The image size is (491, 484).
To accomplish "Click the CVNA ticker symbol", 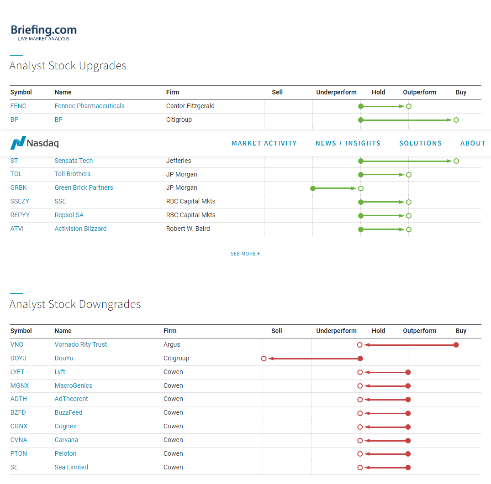I will point(19,440).
